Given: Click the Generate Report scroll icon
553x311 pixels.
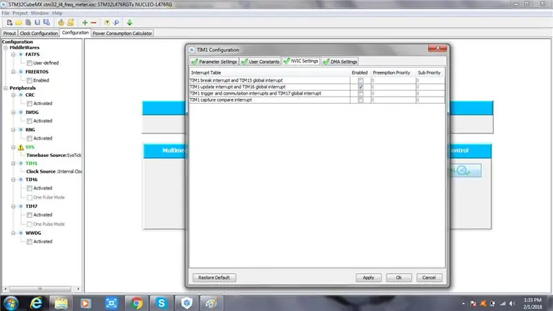Looking at the screenshot, I should (x=71, y=23).
